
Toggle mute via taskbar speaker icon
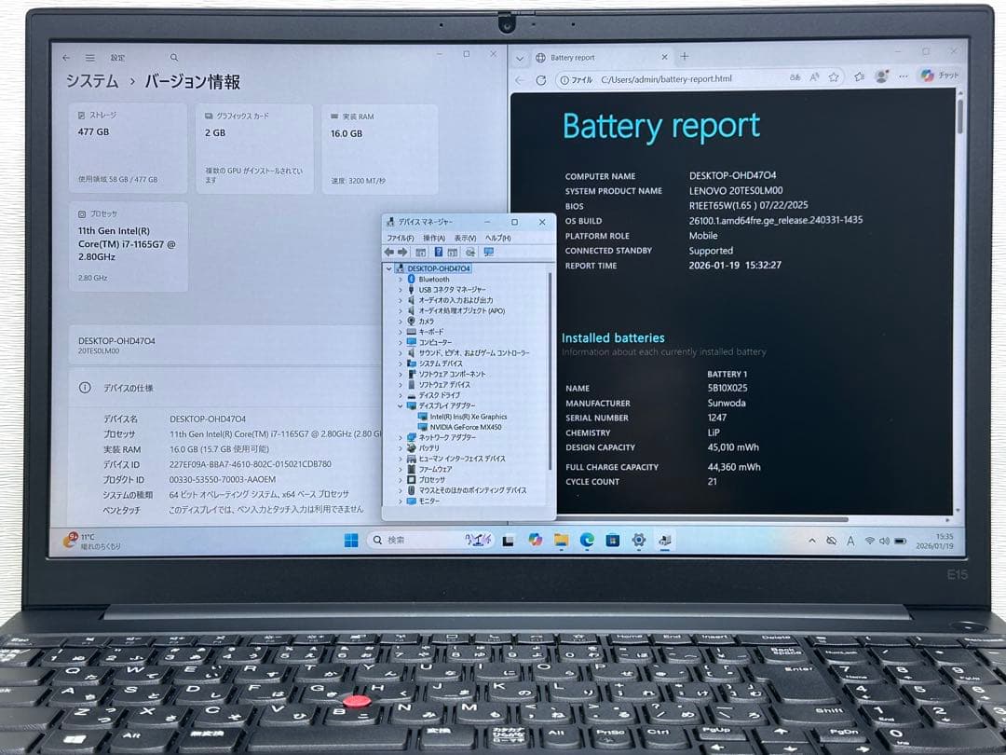(x=885, y=541)
